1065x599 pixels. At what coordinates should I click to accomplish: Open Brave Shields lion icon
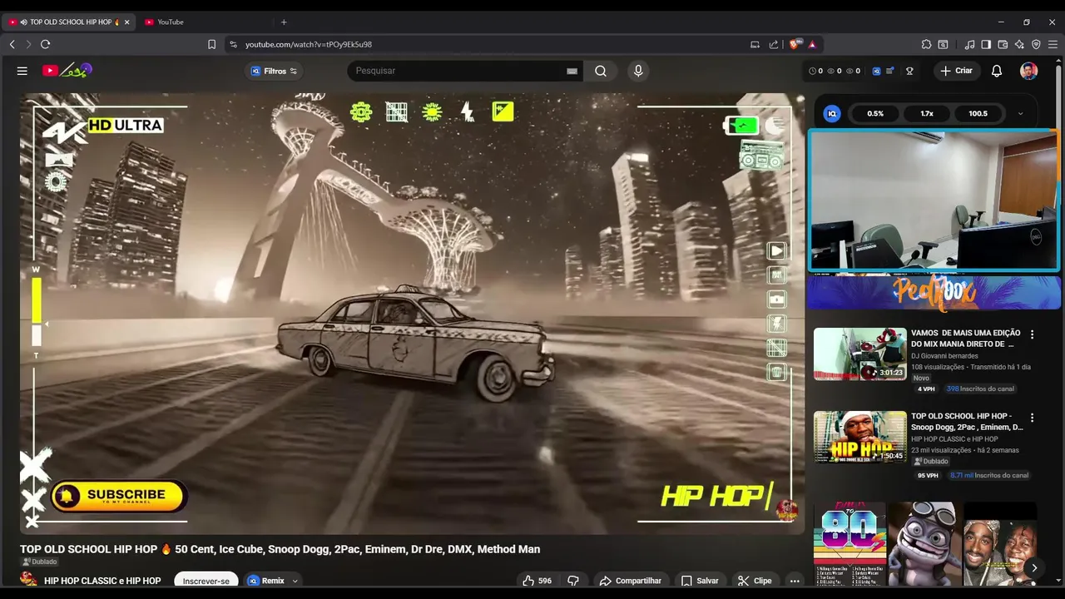pos(795,44)
